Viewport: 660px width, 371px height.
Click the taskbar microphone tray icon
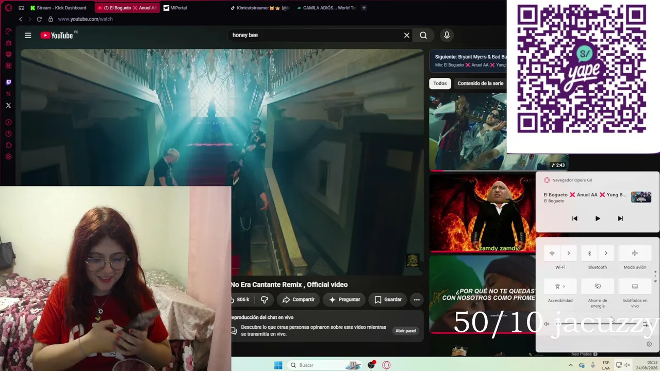pos(593,365)
